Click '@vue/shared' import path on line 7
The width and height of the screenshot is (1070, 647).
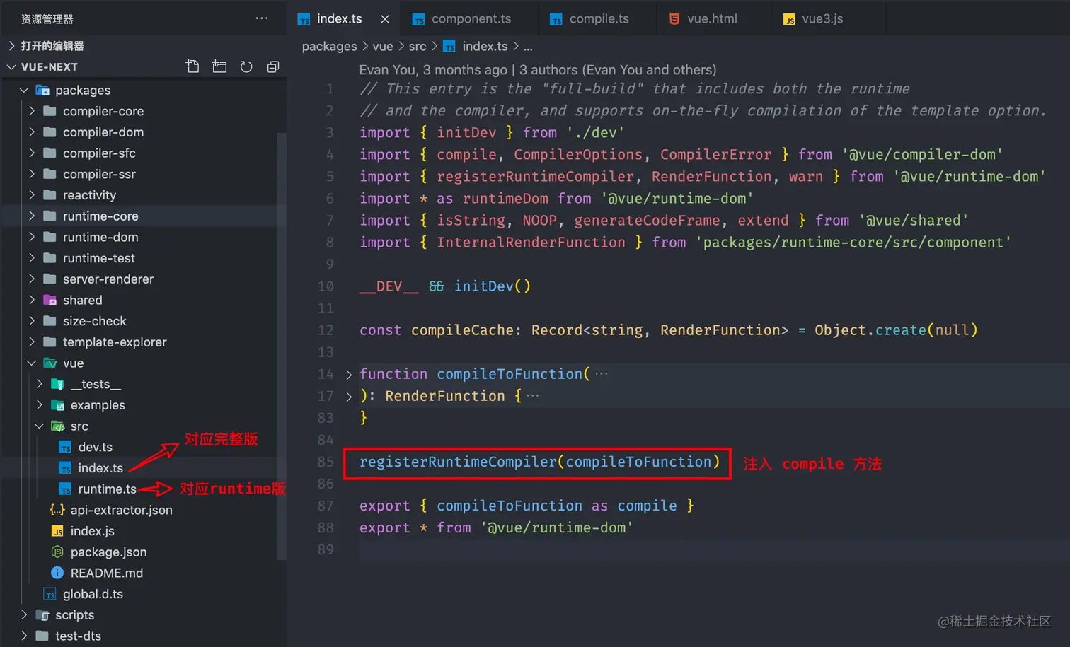[x=913, y=221]
